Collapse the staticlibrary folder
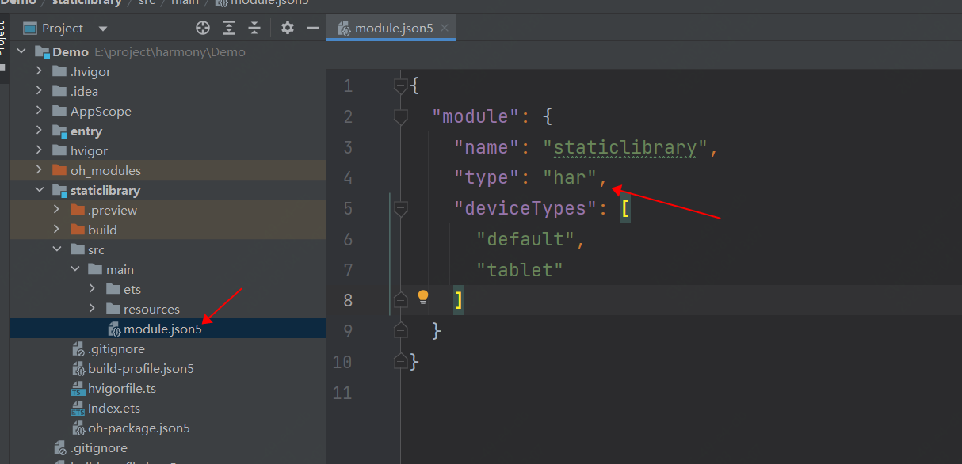This screenshot has height=464, width=962. click(39, 191)
